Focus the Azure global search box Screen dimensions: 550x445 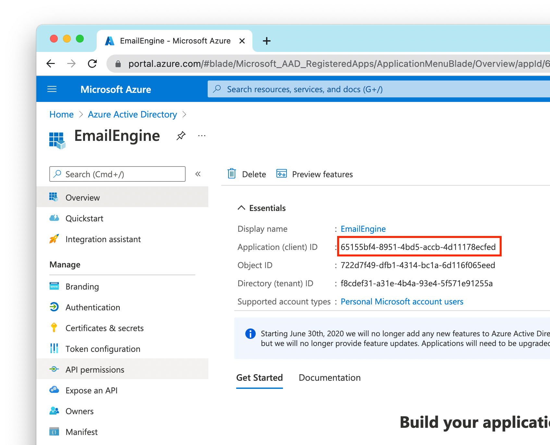click(x=378, y=89)
